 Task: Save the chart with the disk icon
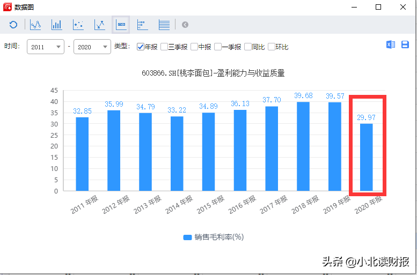click(x=405, y=44)
